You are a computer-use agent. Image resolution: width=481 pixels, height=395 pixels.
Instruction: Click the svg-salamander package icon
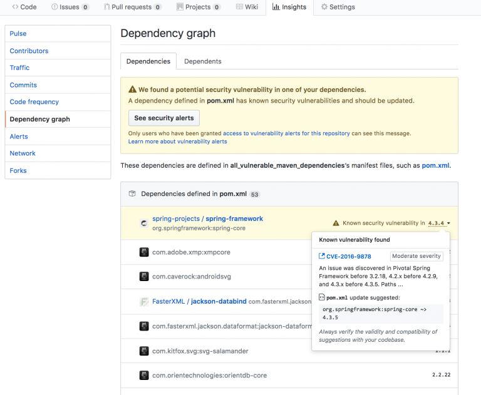click(x=143, y=351)
